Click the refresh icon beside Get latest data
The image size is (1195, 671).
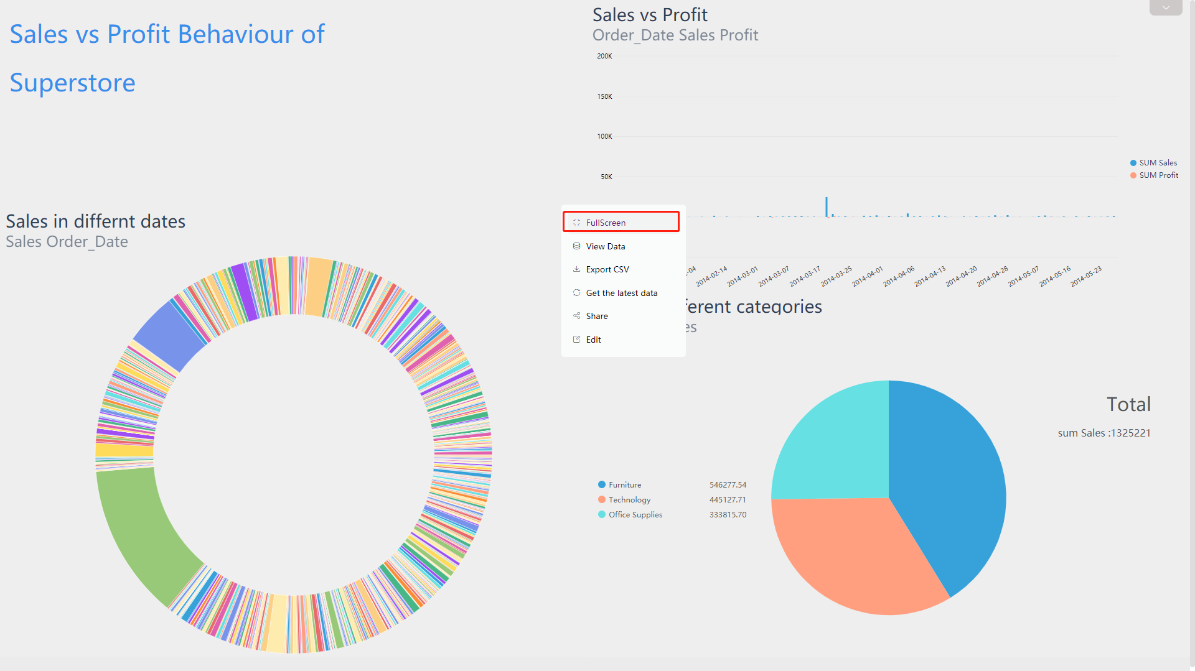point(576,293)
